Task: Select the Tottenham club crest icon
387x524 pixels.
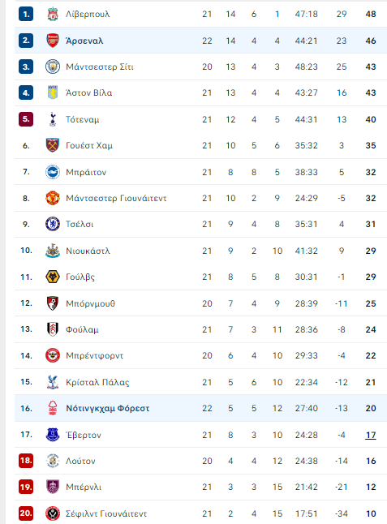Action: point(53,119)
